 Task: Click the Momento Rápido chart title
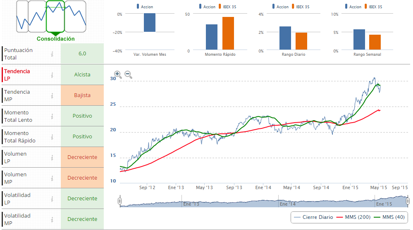[220, 54]
